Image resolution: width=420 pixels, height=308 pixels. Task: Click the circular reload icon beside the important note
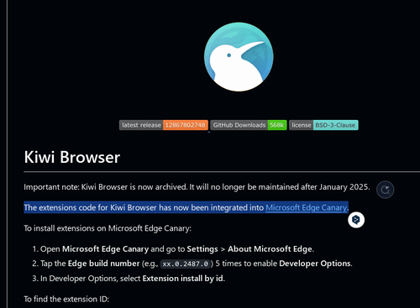pyautogui.click(x=385, y=190)
